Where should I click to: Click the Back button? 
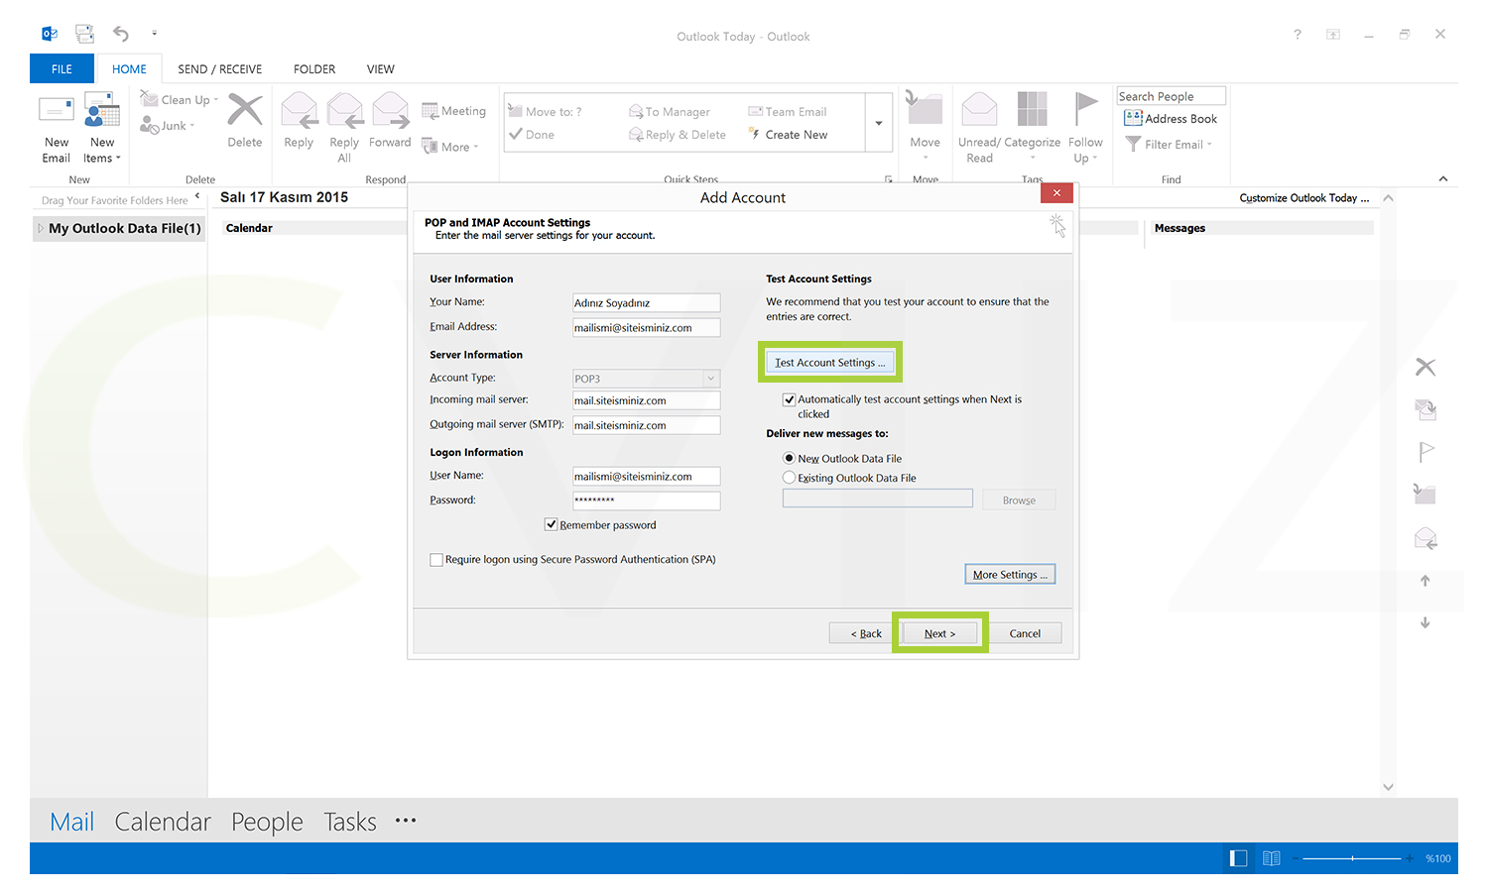tap(866, 633)
